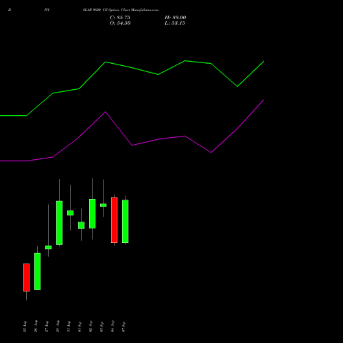Click the small green 31 Aug candle

pos(71,213)
